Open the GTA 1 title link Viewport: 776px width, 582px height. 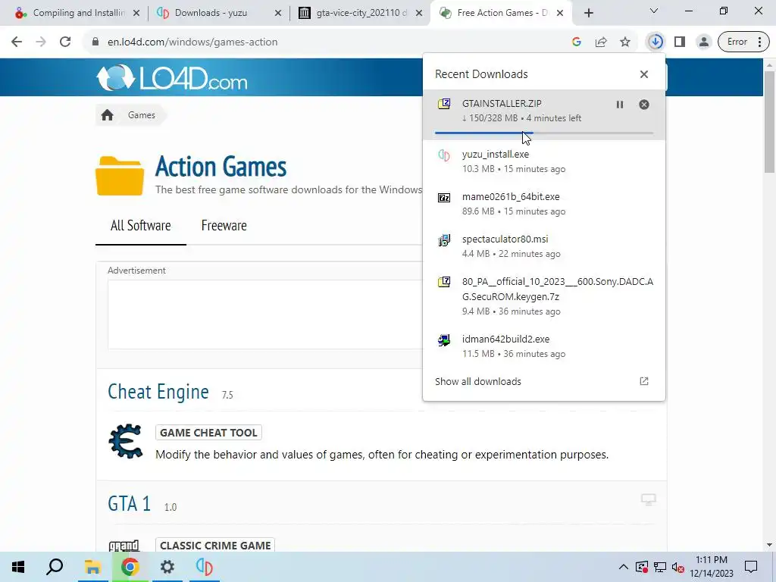tap(129, 504)
